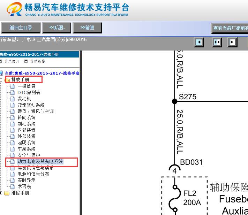Click the page icon beside DTC总列表
The height and width of the screenshot is (215, 248).
tap(12, 93)
